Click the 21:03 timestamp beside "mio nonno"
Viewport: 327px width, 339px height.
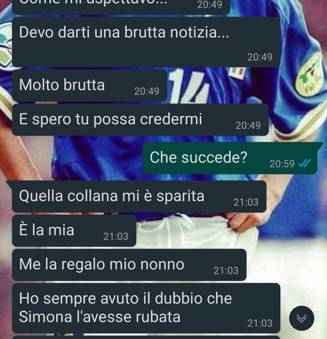(x=226, y=270)
